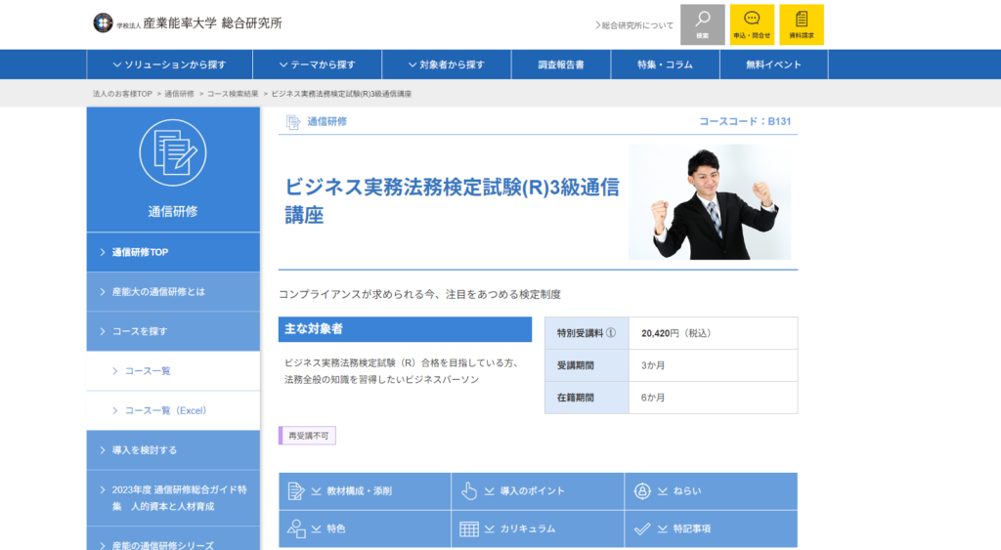Click the コースコード：B131 text
The width and height of the screenshot is (1001, 550).
(x=745, y=121)
